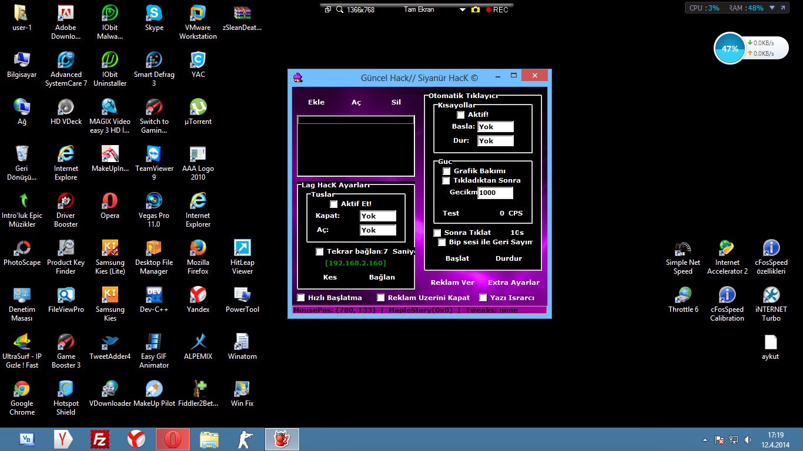Open VMware Workstation desktop icon

point(198,22)
